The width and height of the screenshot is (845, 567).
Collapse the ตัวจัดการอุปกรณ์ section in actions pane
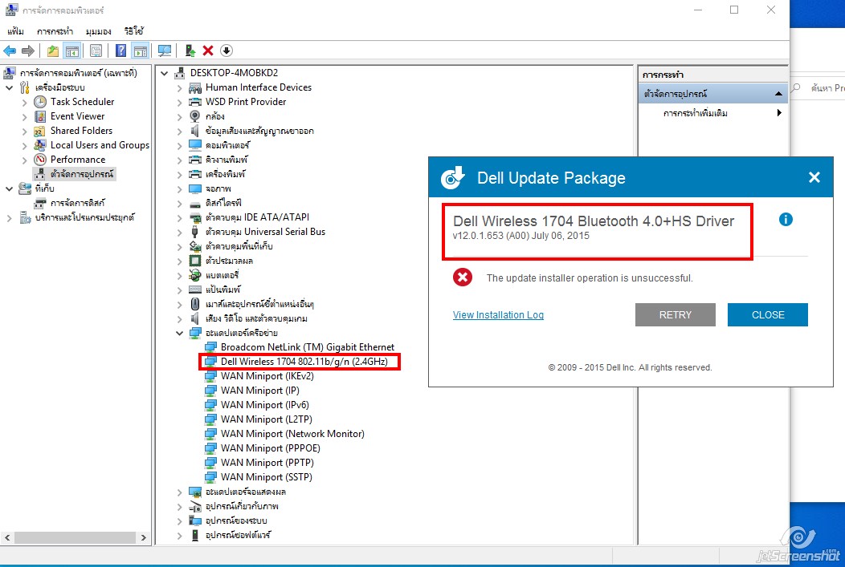point(778,94)
